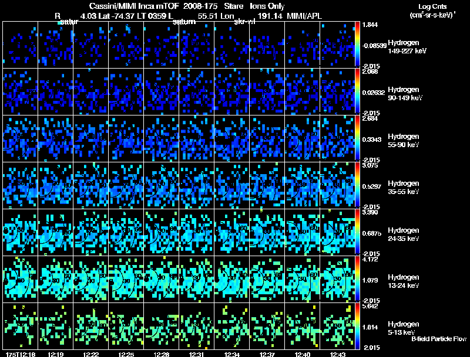Select the 'Hydrogen 5-13 keV' row label
Screen dimensions: 470x357
click(404, 328)
